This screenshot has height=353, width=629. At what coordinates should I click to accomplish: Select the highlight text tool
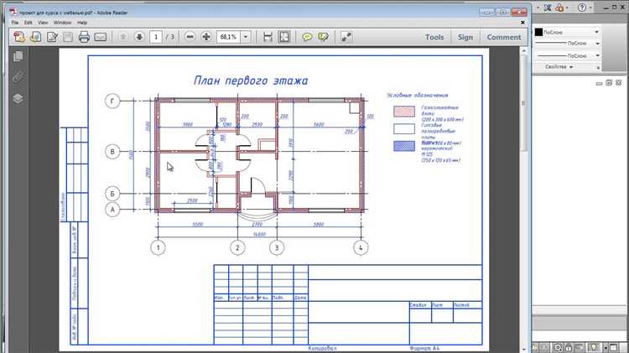(323, 37)
